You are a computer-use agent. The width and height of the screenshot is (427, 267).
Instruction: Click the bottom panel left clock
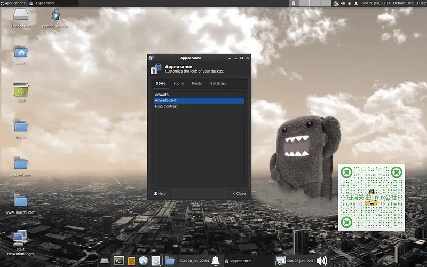194,261
